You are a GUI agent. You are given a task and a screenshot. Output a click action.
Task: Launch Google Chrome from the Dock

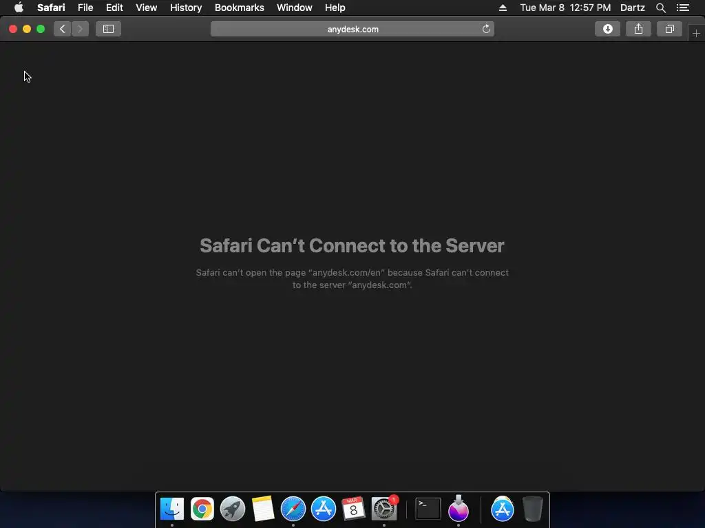tap(202, 509)
